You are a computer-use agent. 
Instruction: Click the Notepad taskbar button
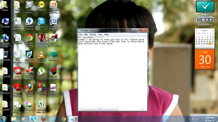click(73, 119)
